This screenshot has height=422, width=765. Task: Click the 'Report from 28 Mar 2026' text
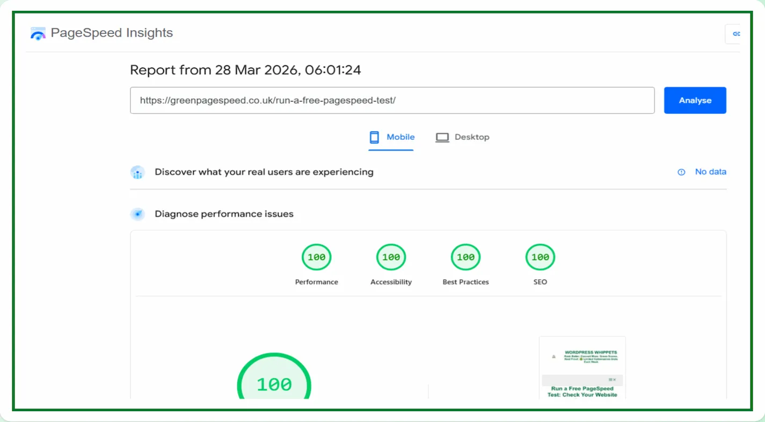(x=245, y=70)
